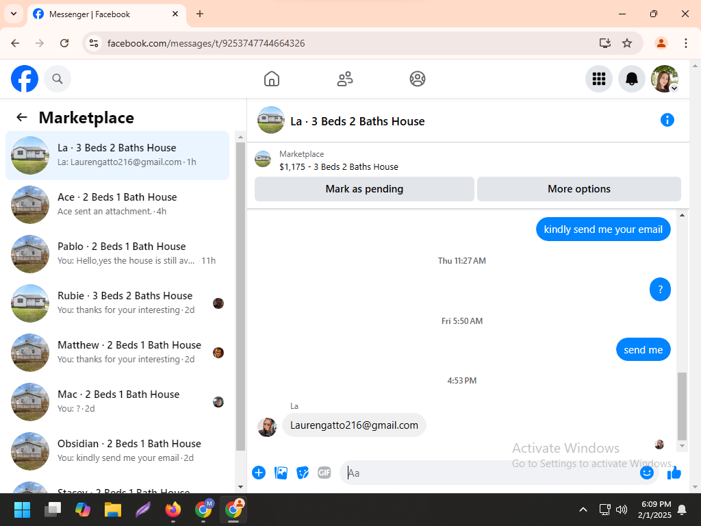
Task: Launch Firefox from taskbar
Action: point(173,509)
